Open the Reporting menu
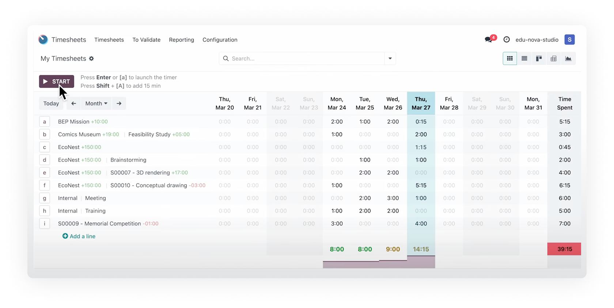 pos(181,40)
